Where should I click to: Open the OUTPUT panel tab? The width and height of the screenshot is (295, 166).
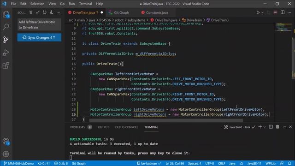(x=103, y=127)
